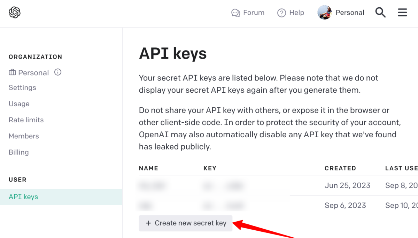Click the KEY column header
This screenshot has width=418, height=238.
210,168
